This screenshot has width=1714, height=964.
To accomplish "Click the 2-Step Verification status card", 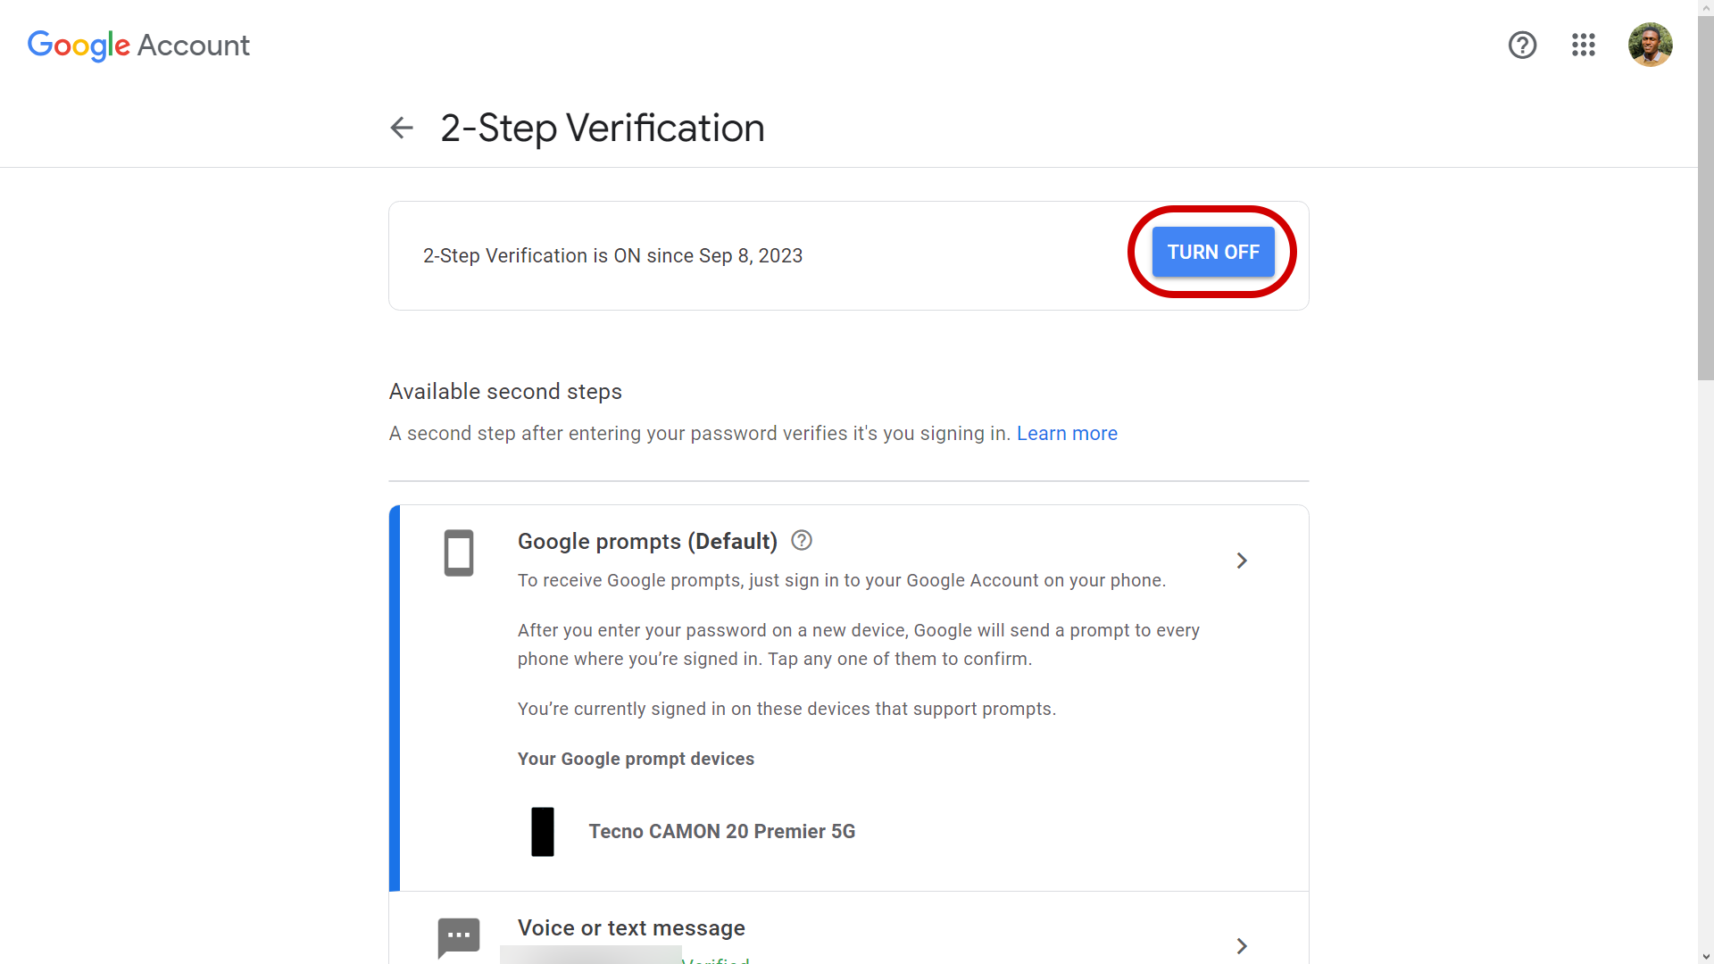I will 612,255.
